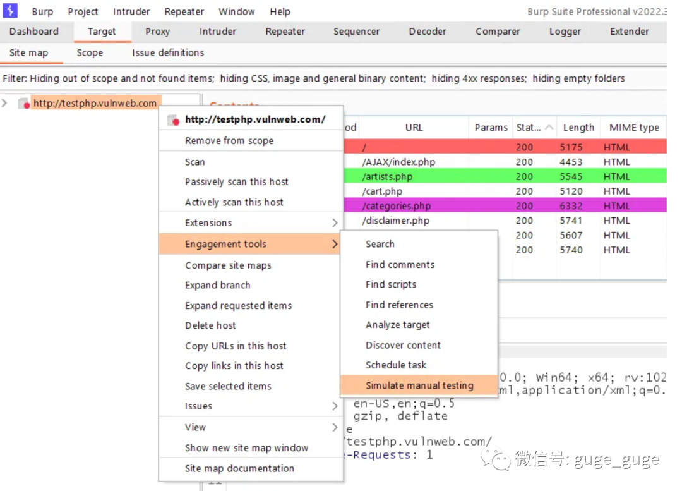Image resolution: width=682 pixels, height=491 pixels.
Task: Select Expand requested items
Action: (251, 306)
